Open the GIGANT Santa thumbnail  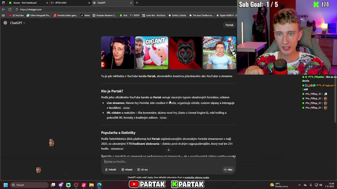[152, 53]
